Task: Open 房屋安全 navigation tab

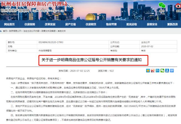Action: click(x=152, y=24)
